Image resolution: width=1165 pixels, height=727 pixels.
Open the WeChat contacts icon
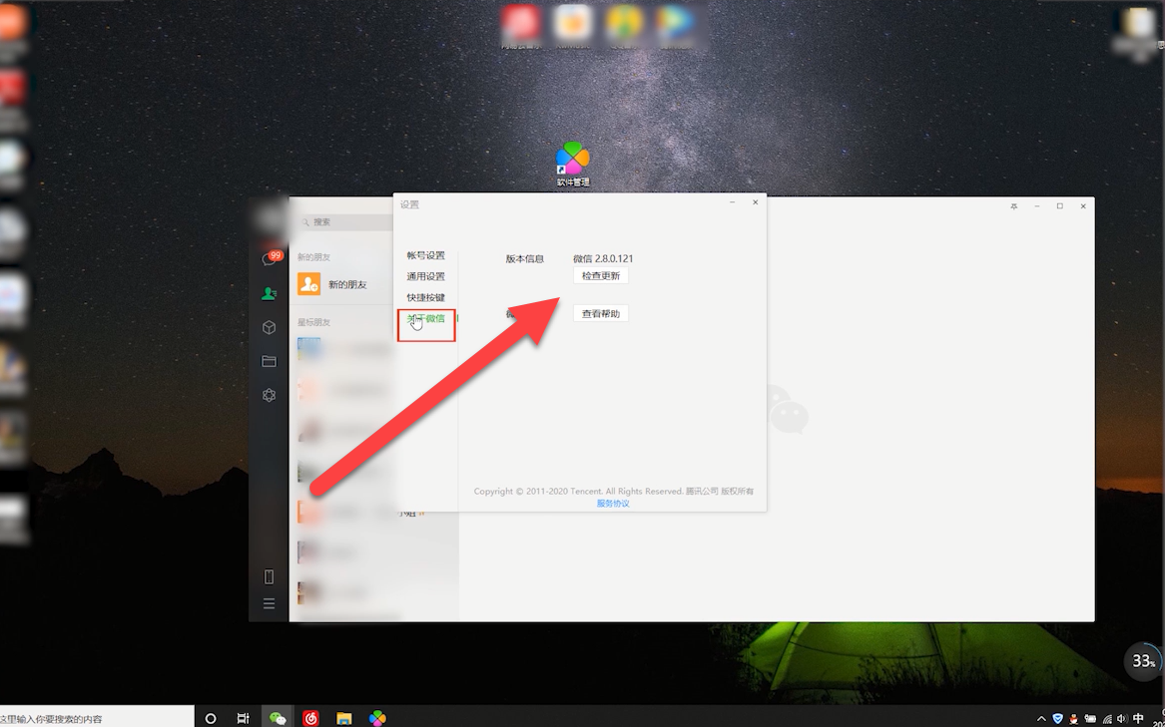coord(269,294)
